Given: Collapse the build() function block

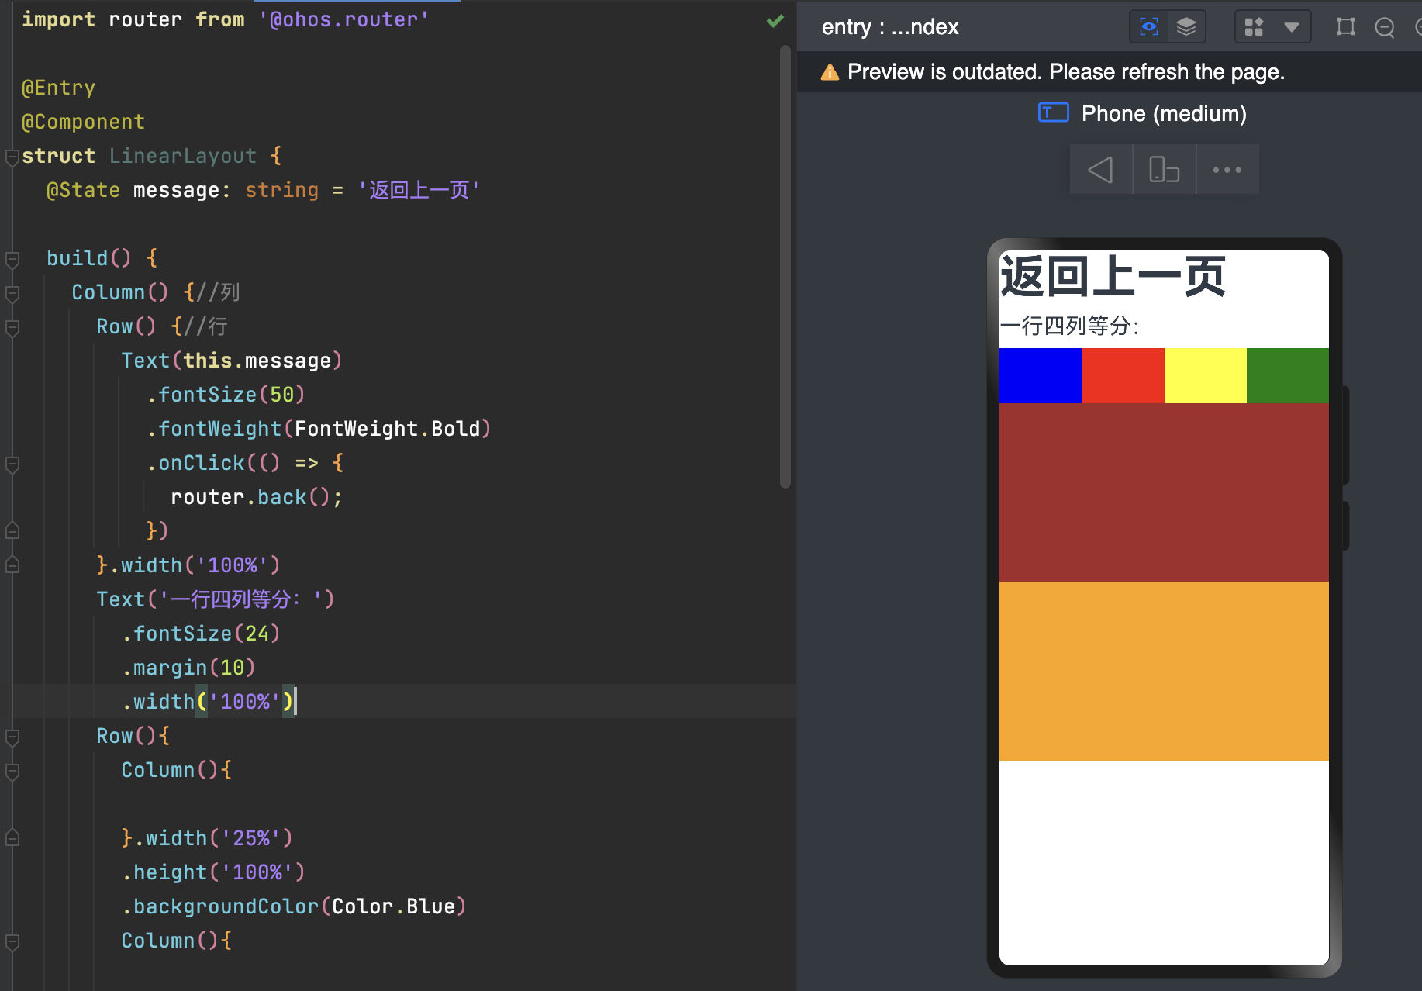Looking at the screenshot, I should tap(12, 259).
